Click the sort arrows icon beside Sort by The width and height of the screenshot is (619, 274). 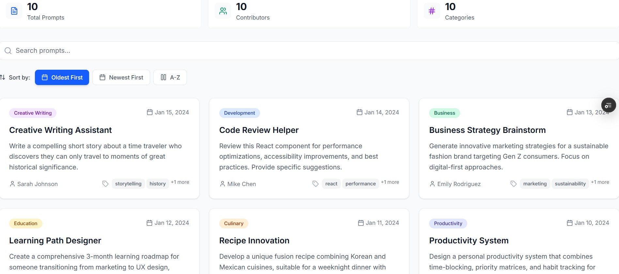[3, 77]
